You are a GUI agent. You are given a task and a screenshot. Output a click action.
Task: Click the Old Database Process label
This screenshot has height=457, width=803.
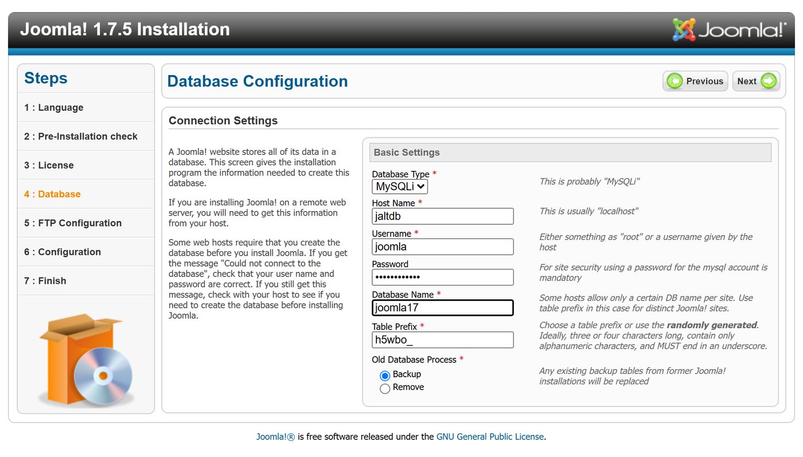coord(418,360)
